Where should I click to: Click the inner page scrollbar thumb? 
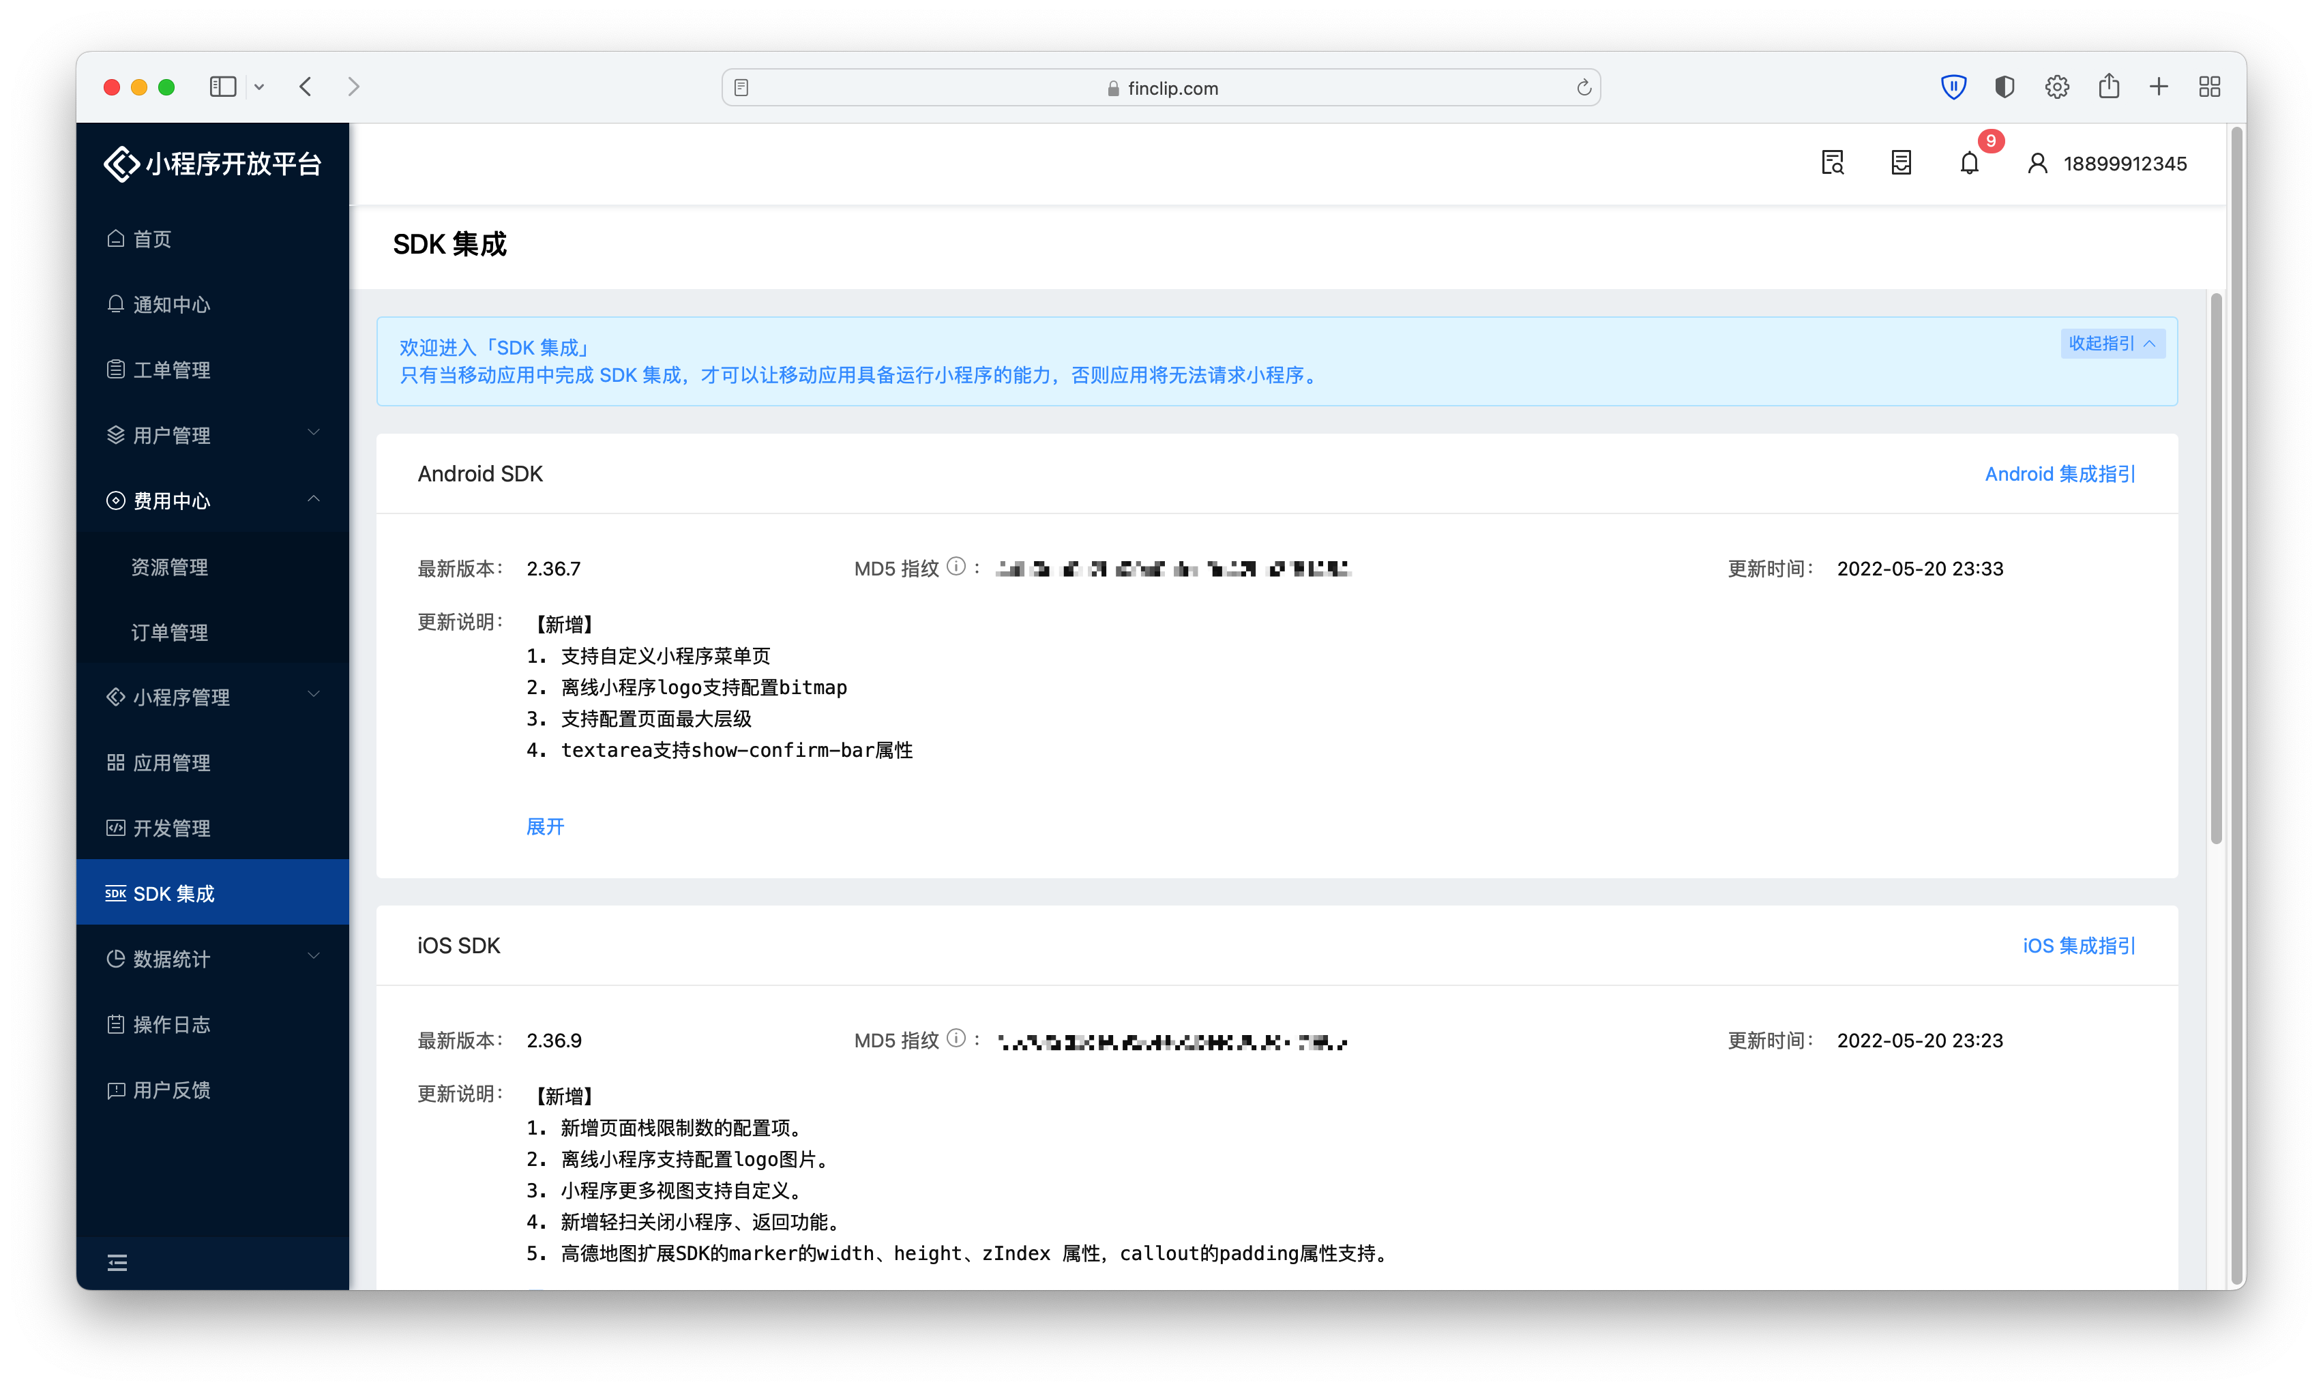click(x=2216, y=569)
